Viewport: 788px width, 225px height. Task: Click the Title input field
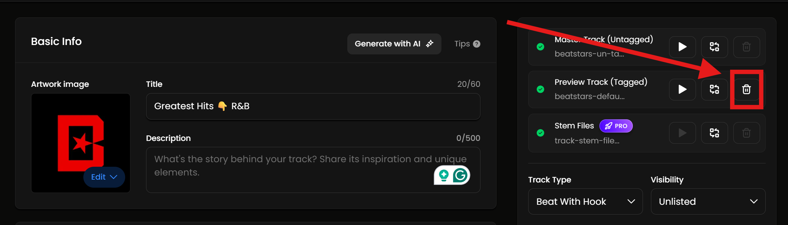pyautogui.click(x=313, y=106)
